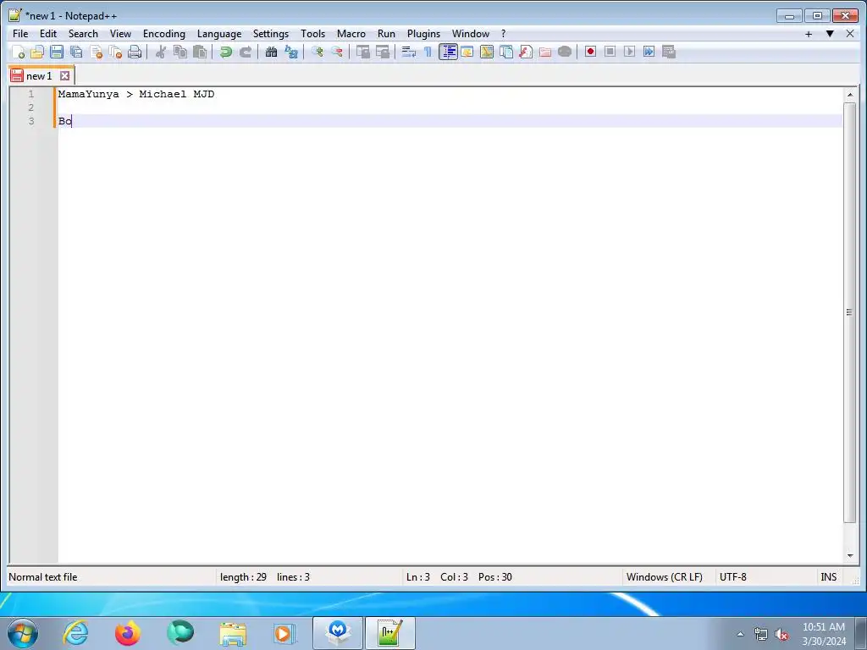This screenshot has width=867, height=650.
Task: Open the Macro menu
Action: 351,34
